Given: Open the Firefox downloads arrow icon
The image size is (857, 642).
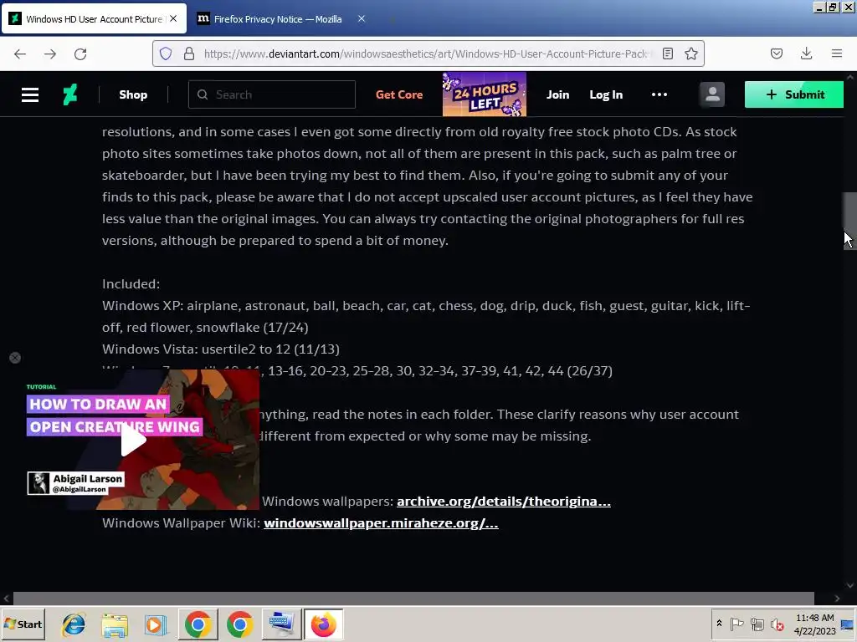Looking at the screenshot, I should click(x=806, y=53).
